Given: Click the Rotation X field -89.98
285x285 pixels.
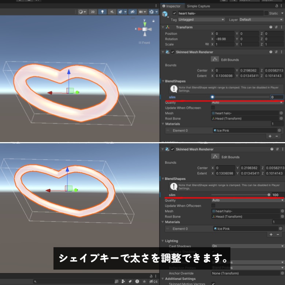Looking at the screenshot, I should click(x=225, y=39).
